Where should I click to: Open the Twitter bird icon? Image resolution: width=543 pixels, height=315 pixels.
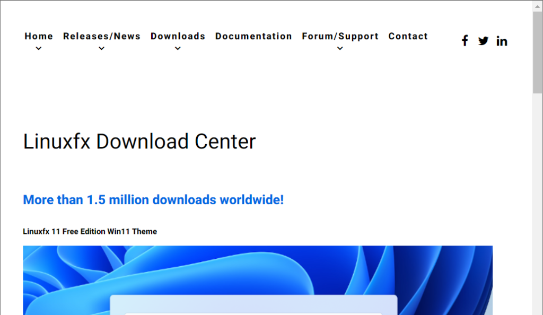pos(484,41)
